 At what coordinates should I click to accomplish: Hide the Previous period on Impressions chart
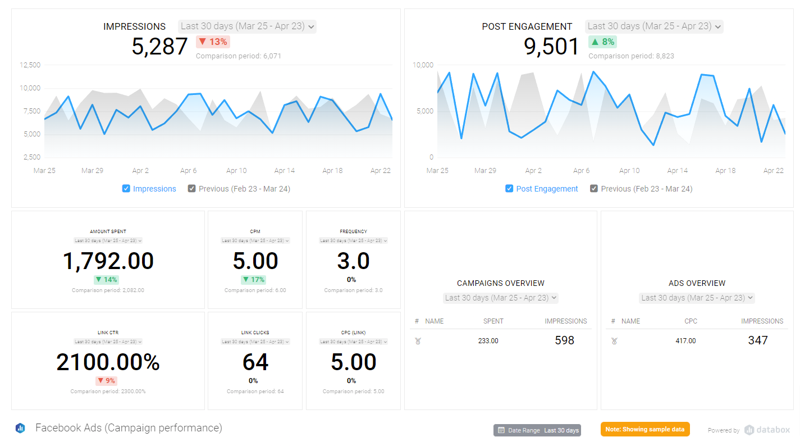tap(192, 189)
